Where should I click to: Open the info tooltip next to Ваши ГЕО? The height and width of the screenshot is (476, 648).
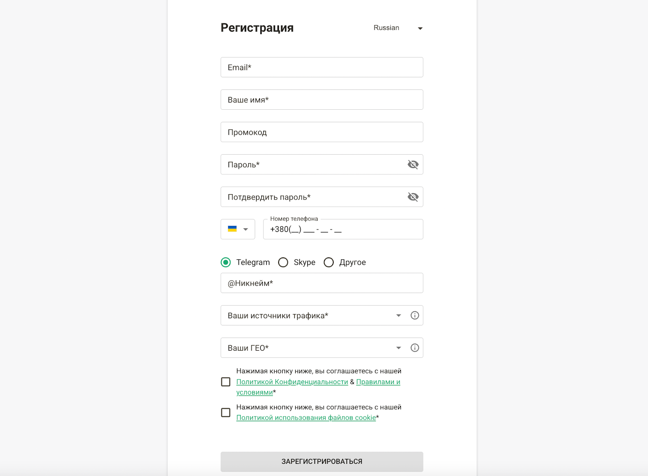[x=414, y=347]
